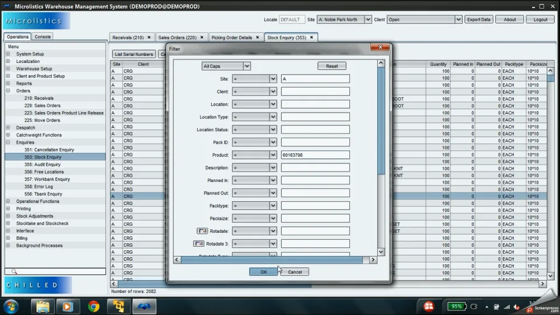Click the search magnifier in menu panel
Screen dimensions: 560x315
(14, 271)
